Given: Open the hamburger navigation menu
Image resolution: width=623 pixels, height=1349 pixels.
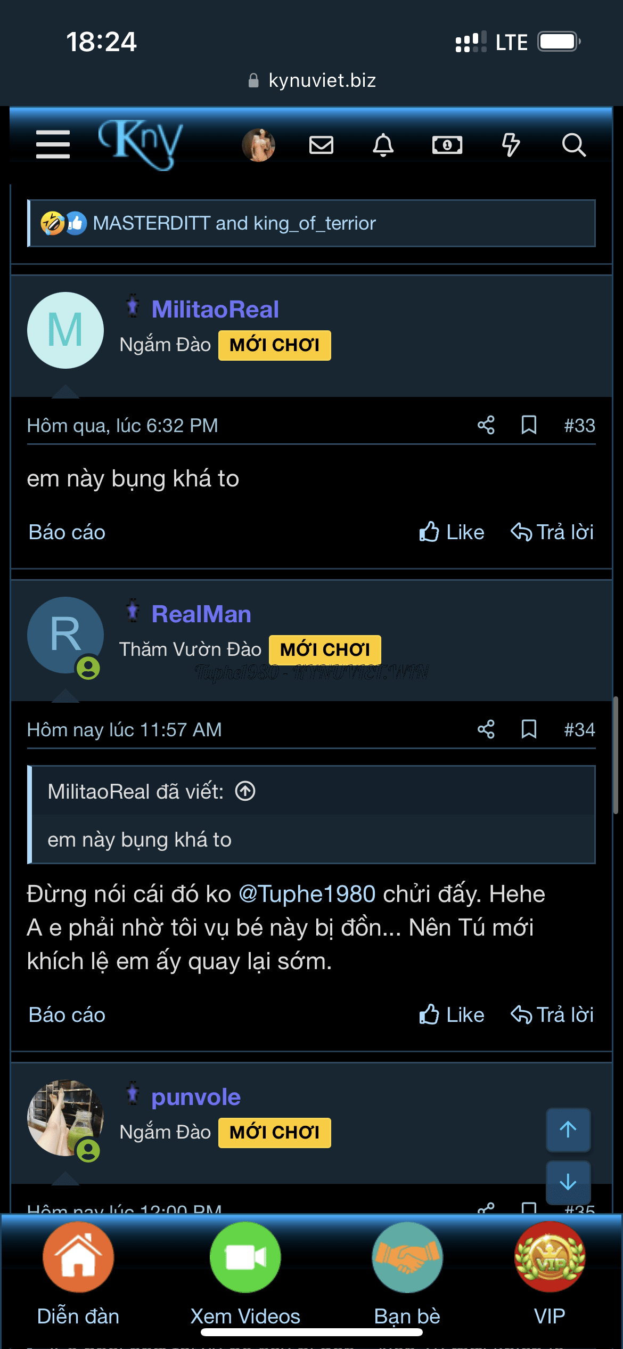Looking at the screenshot, I should click(x=53, y=144).
